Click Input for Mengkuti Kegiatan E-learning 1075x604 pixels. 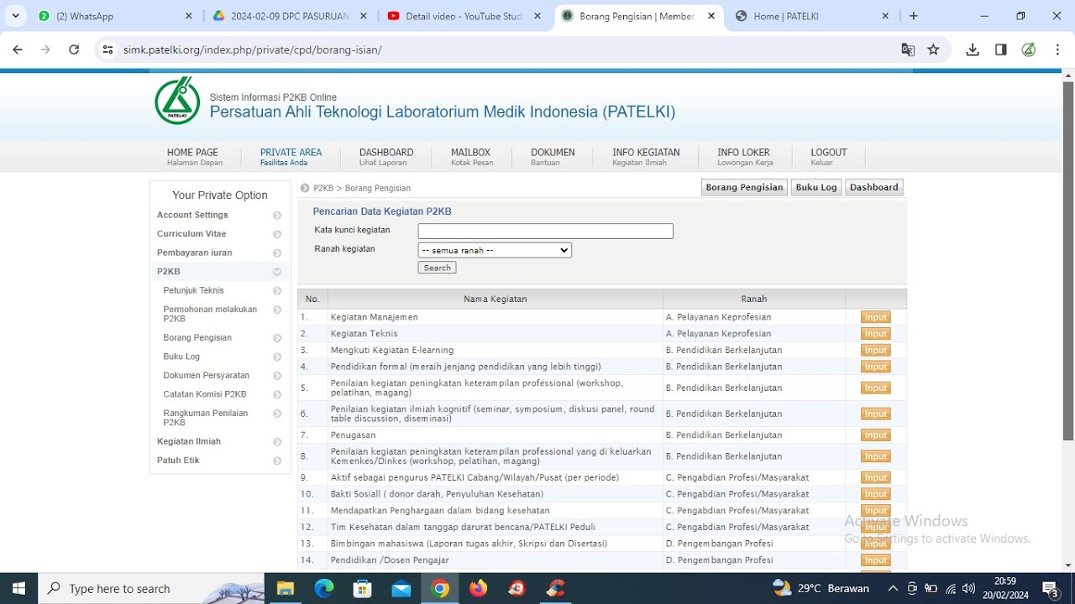(876, 351)
